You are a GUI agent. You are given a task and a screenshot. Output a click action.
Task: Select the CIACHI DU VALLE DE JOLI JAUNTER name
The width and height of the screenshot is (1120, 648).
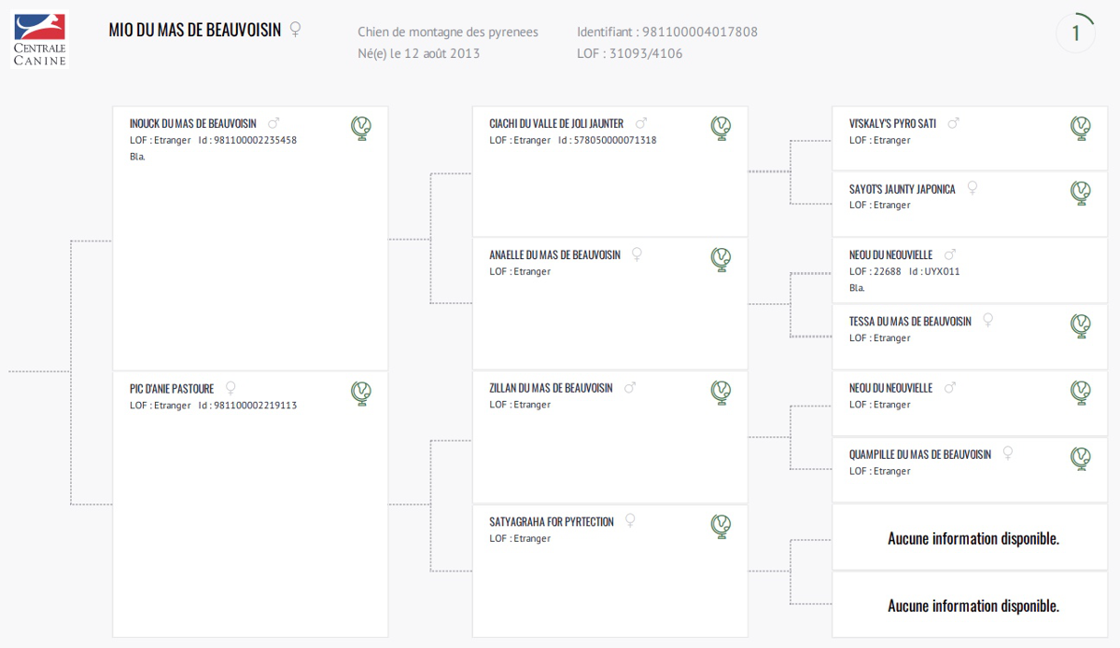(556, 123)
